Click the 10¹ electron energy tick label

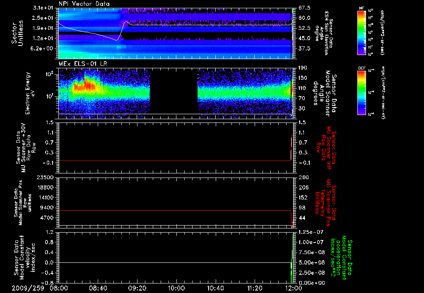(50, 96)
